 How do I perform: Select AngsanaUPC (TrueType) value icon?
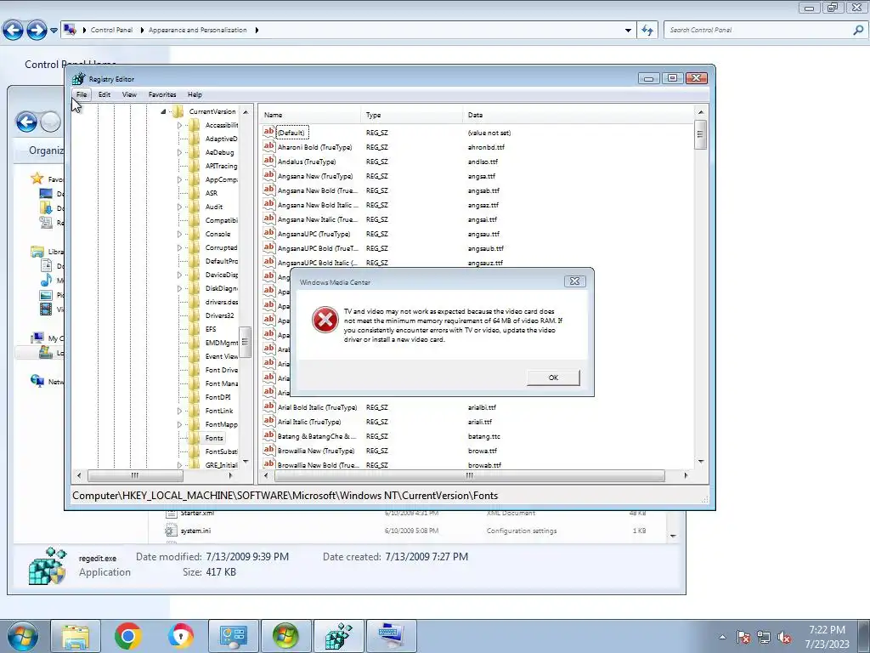click(x=269, y=233)
